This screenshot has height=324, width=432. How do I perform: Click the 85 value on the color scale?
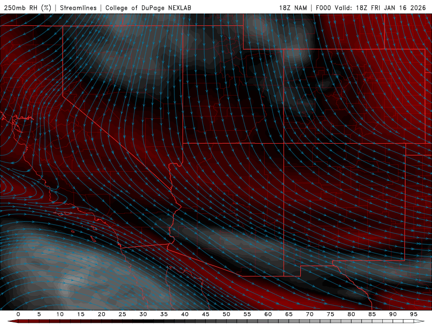pyautogui.click(x=372, y=314)
